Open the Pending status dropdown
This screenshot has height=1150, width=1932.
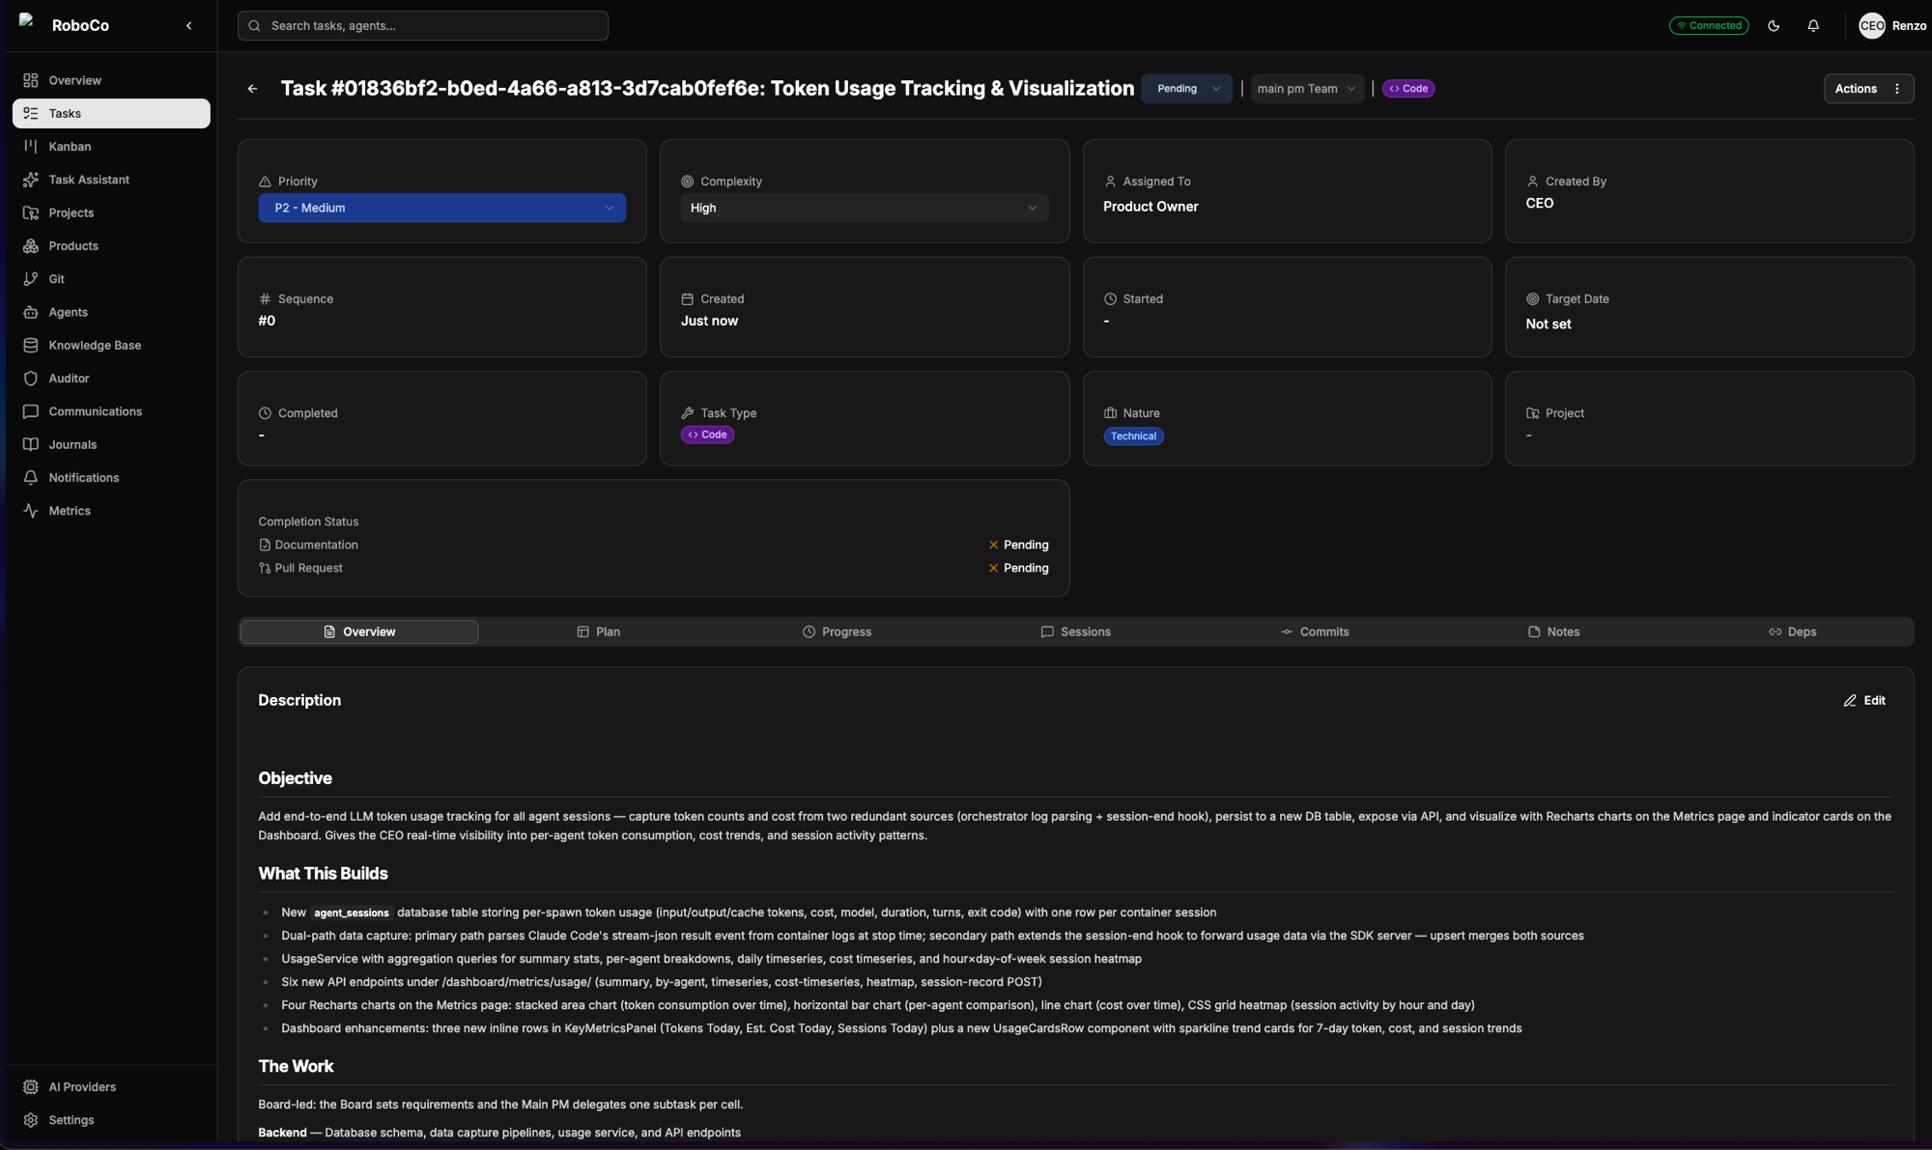1186,89
